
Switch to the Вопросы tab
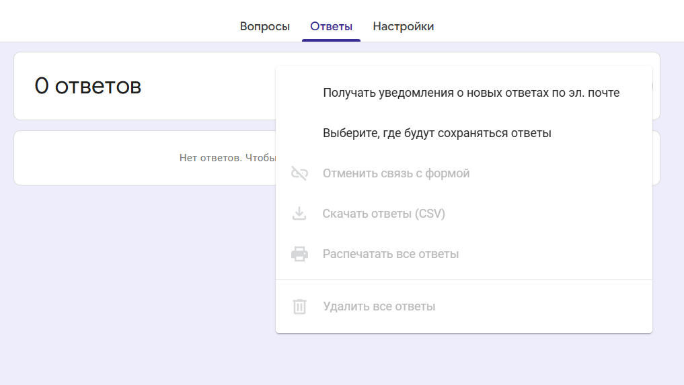(x=265, y=27)
